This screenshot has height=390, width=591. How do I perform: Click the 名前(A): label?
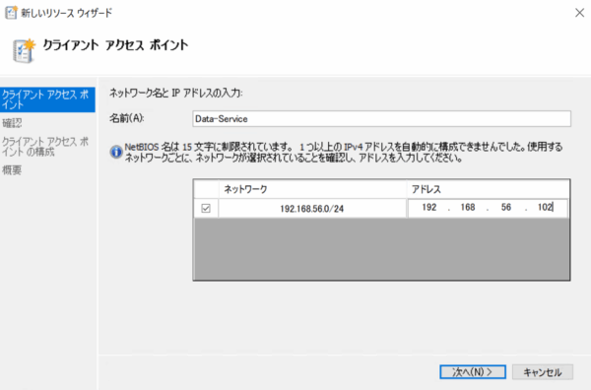[x=127, y=118]
